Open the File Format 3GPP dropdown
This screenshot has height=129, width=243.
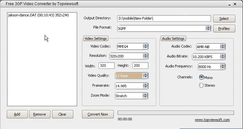[x=164, y=29]
